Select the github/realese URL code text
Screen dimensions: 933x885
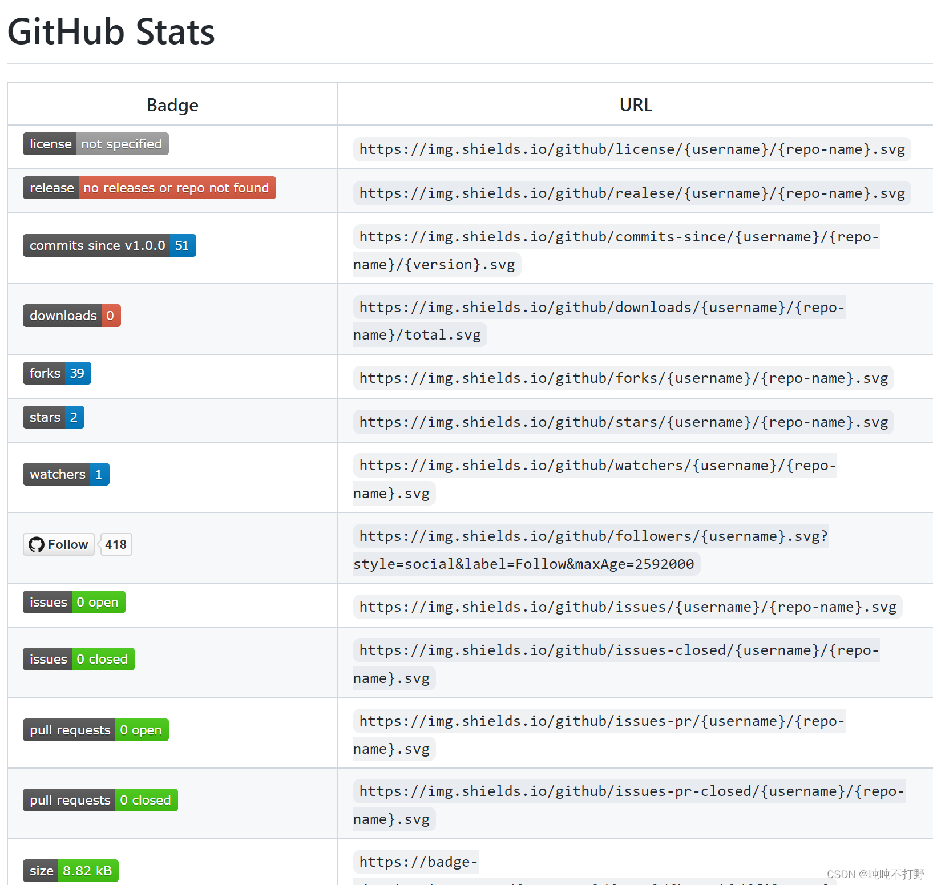pos(632,193)
